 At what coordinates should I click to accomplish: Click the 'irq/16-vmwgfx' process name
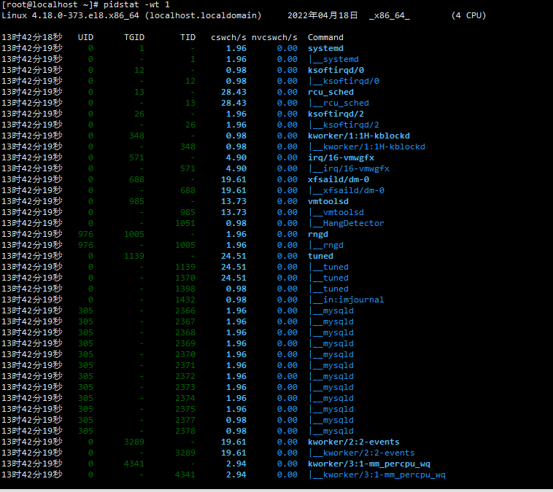tap(341, 157)
